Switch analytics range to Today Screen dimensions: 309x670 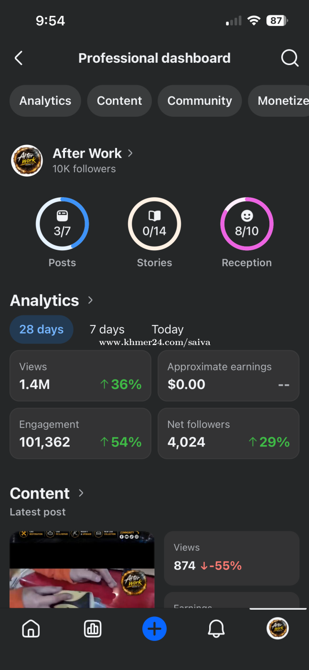pyautogui.click(x=168, y=329)
